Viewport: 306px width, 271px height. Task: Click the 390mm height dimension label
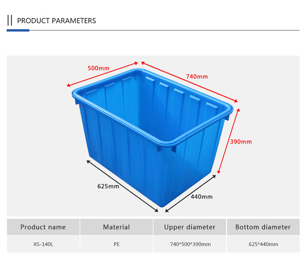click(x=241, y=142)
